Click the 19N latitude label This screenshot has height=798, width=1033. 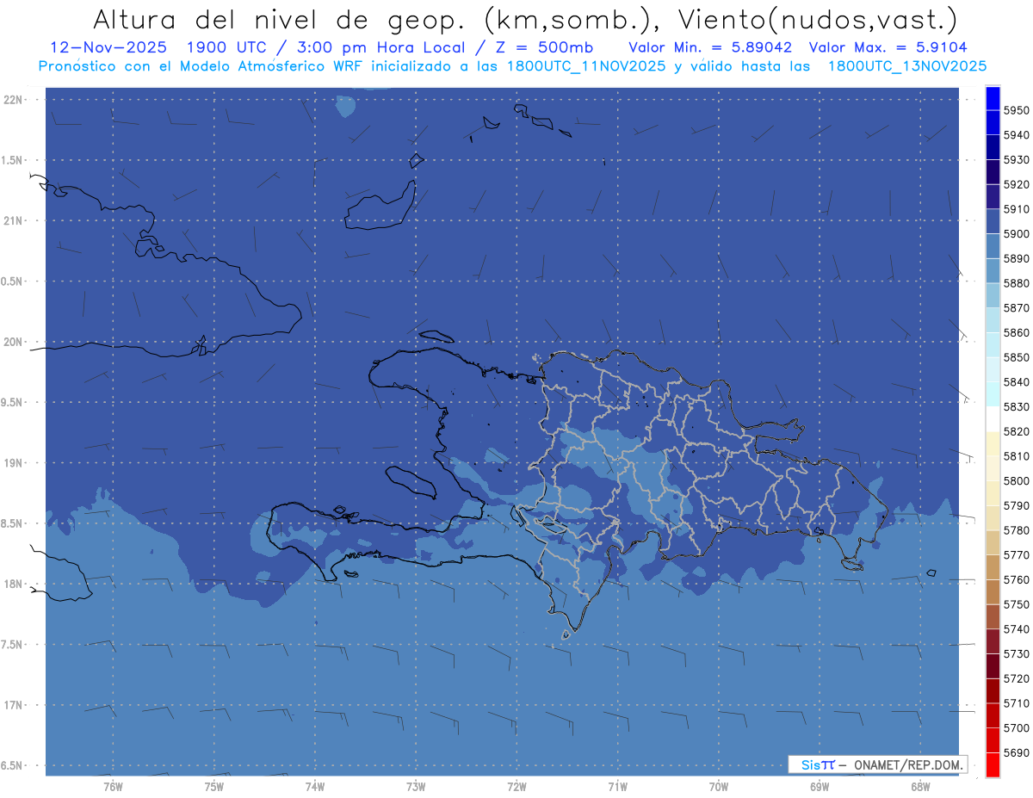[x=13, y=463]
